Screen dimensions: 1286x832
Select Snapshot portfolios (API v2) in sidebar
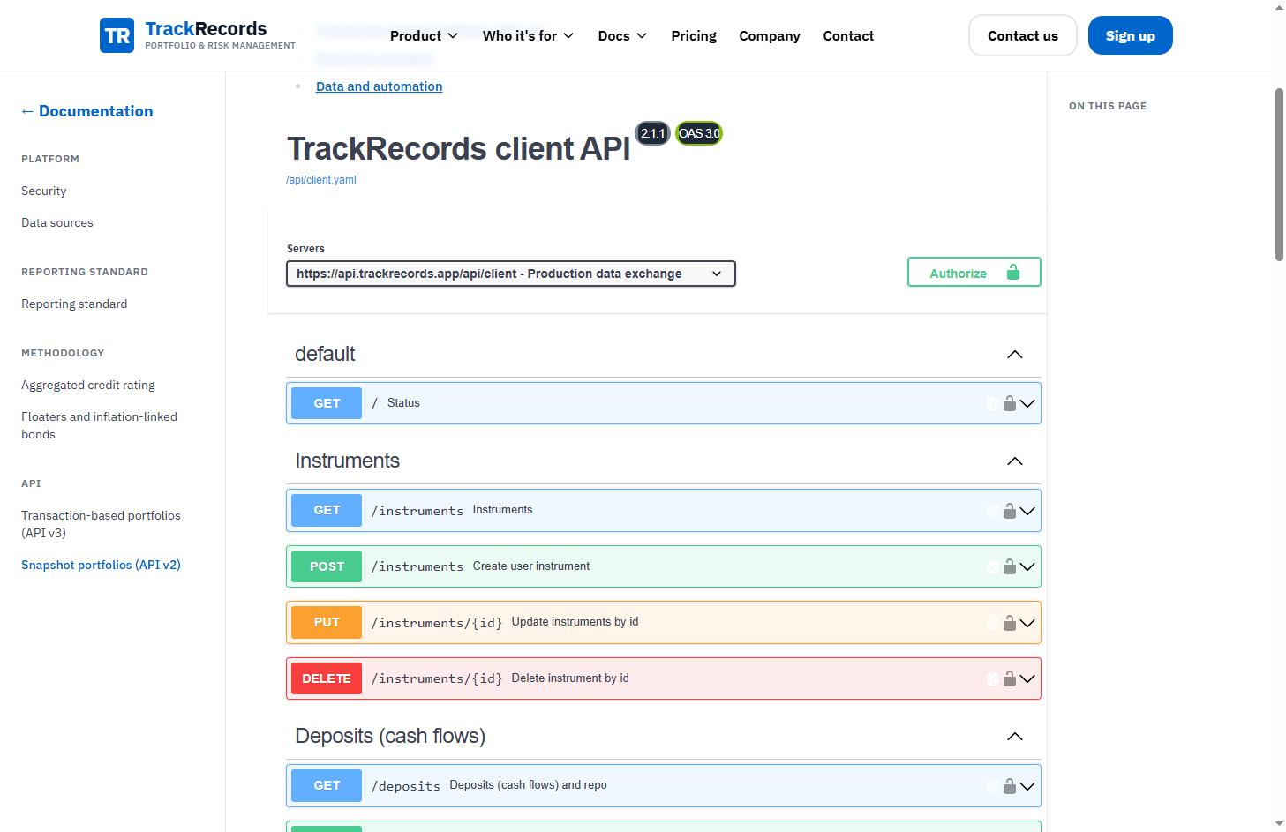[101, 565]
